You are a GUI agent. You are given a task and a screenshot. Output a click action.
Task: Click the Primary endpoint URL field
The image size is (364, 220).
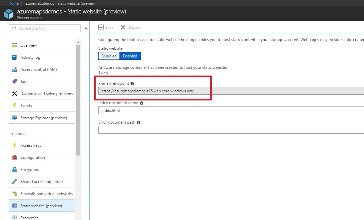coord(231,91)
